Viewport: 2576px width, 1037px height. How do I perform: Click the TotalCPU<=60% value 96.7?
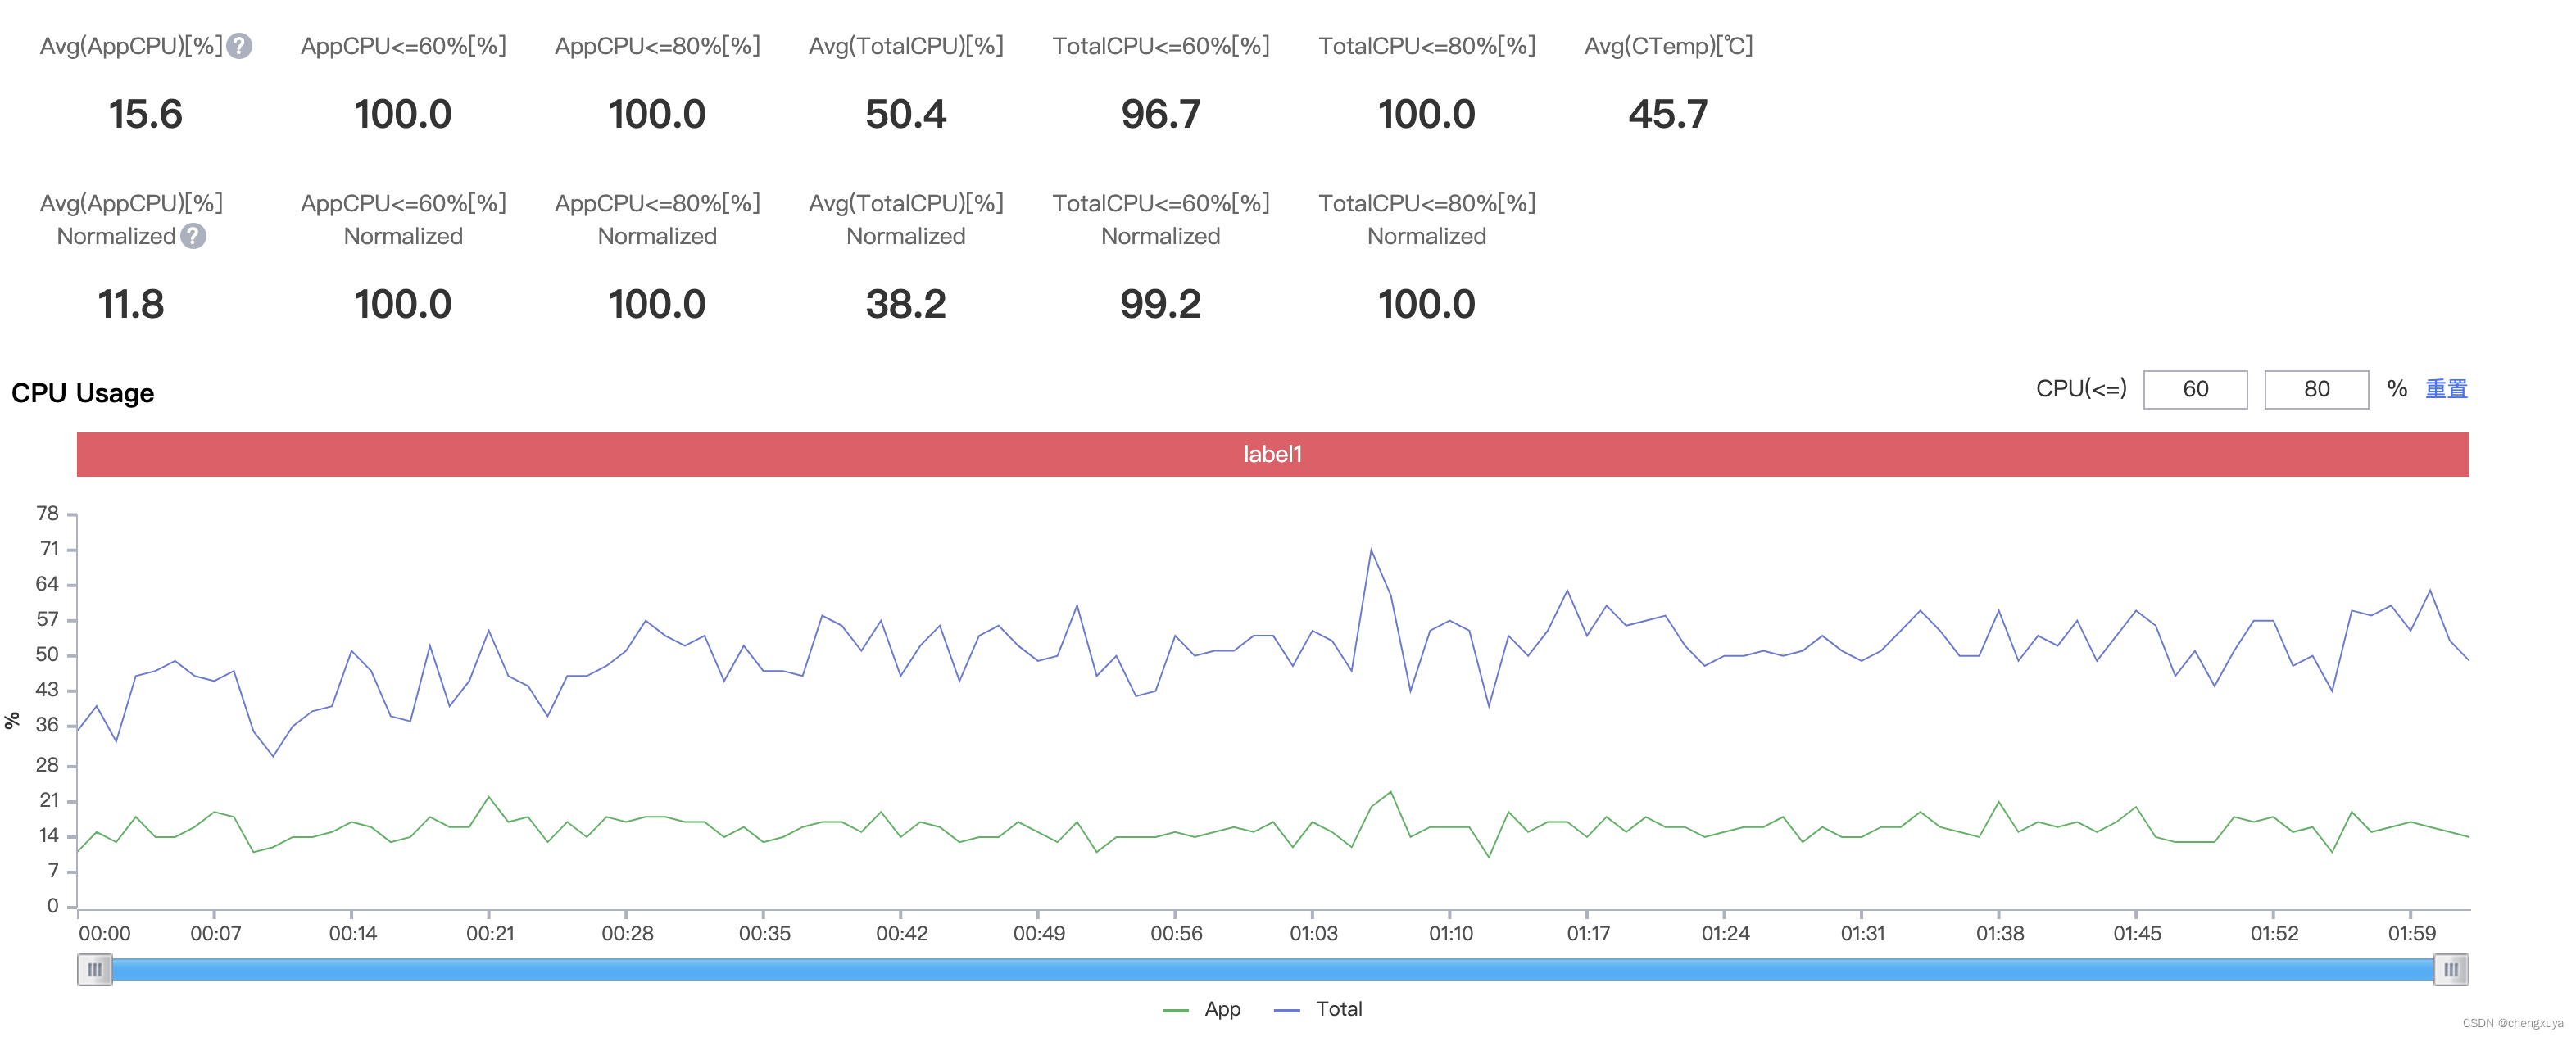coord(1160,114)
